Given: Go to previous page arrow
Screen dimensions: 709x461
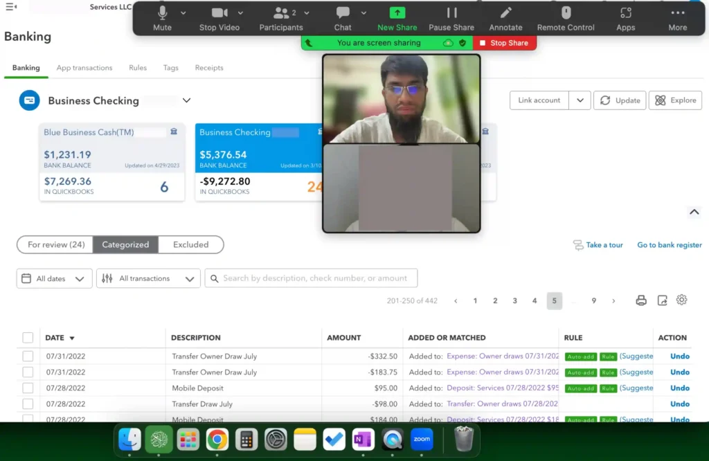Looking at the screenshot, I should coord(456,301).
